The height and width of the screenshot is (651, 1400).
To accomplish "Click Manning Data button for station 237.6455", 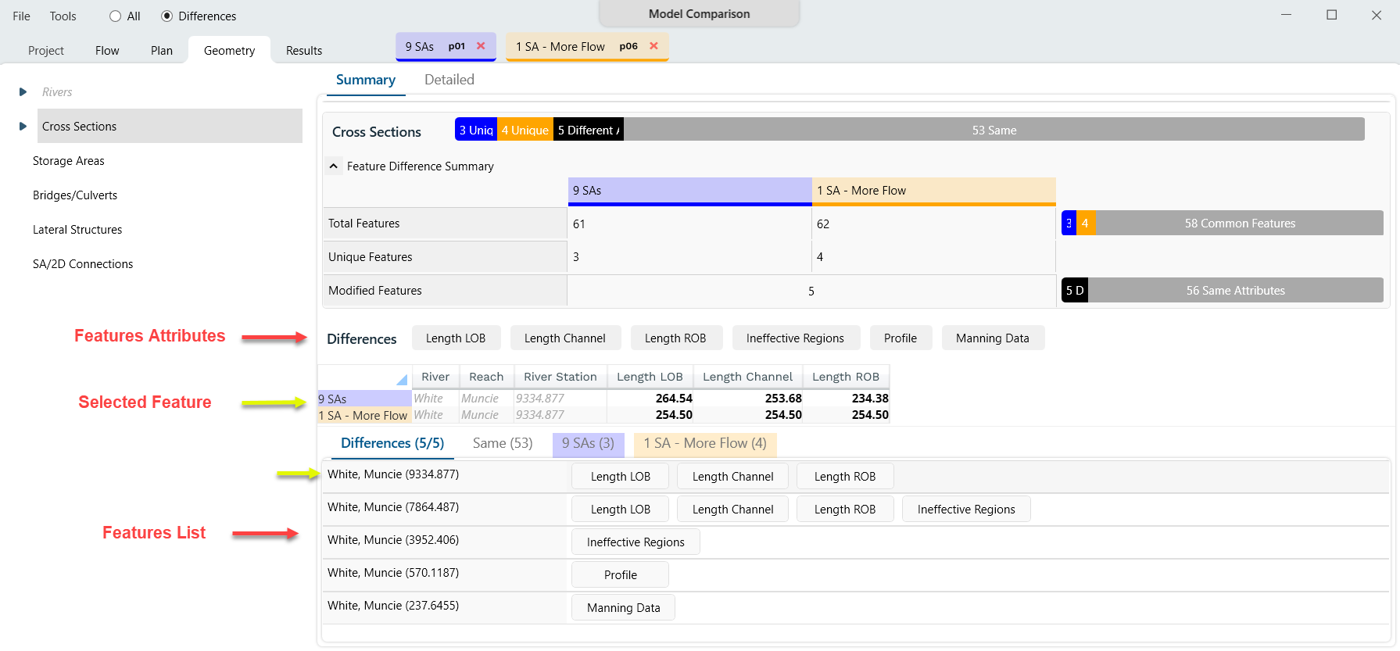I will point(623,608).
